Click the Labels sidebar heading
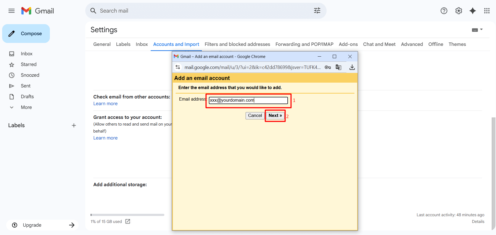This screenshot has height=235, width=496. [16, 125]
